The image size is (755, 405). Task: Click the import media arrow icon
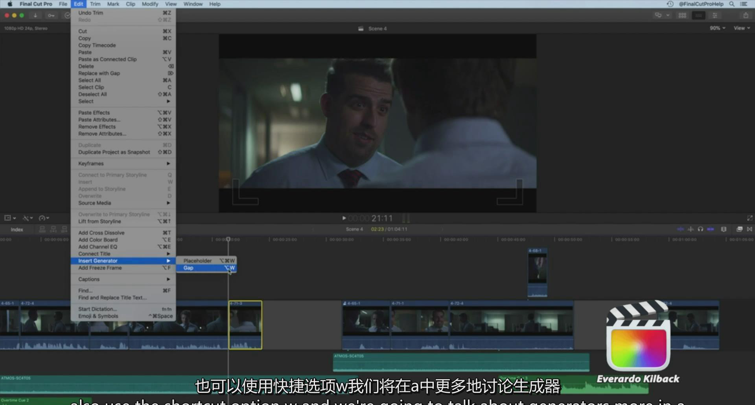pos(35,15)
